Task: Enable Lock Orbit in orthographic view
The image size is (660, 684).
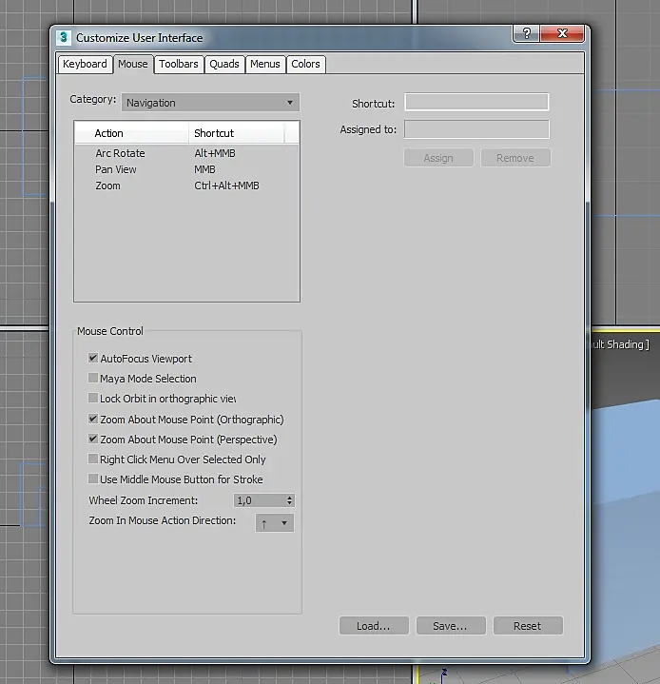Action: (x=93, y=398)
